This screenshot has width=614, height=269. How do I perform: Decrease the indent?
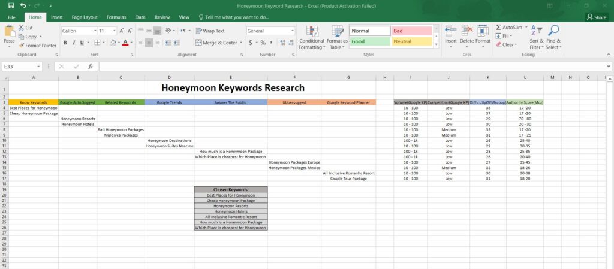168,43
